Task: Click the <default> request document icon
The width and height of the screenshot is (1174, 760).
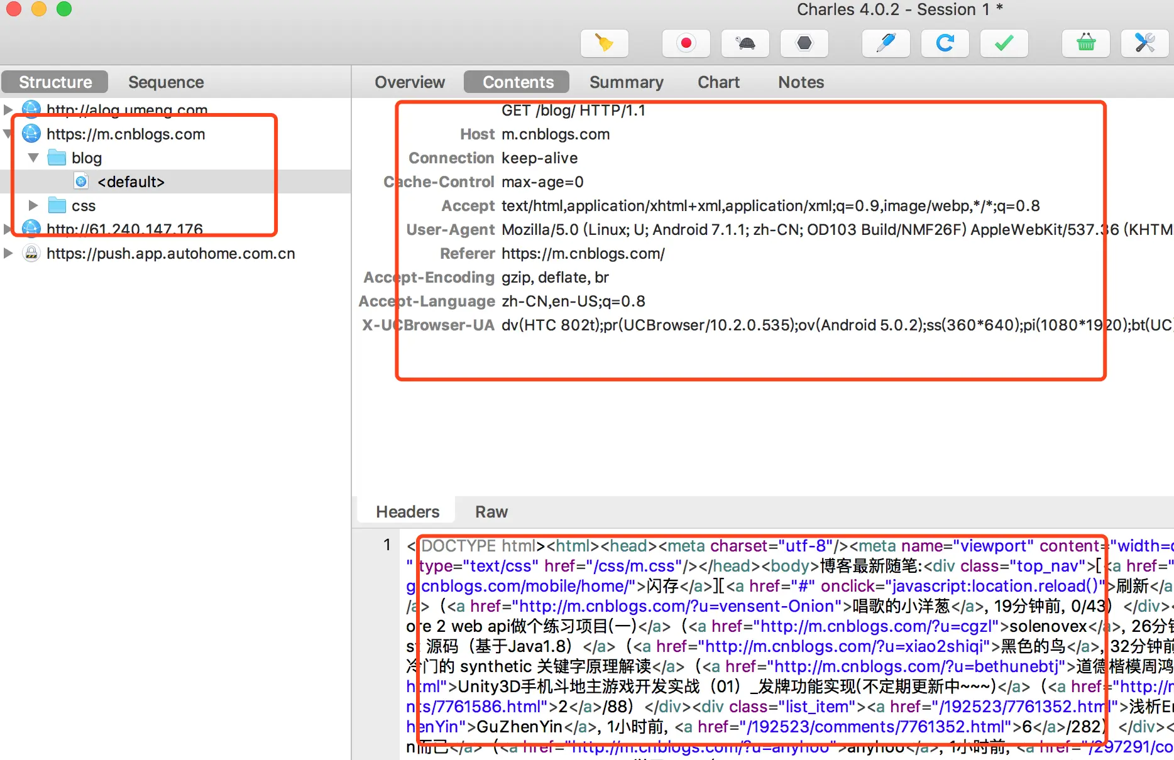Action: click(x=82, y=182)
